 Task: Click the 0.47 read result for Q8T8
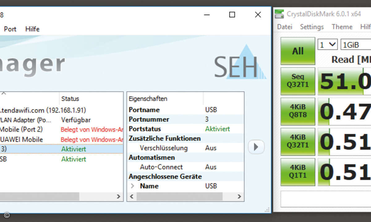click(x=345, y=112)
